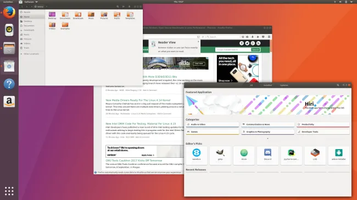Open the Help icon in the dock
Screen dimensions: 357x200
coord(9,84)
